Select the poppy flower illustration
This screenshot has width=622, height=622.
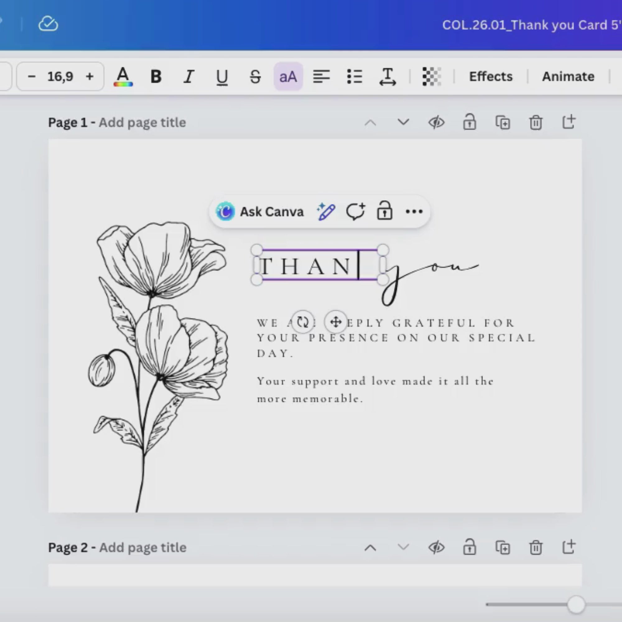click(158, 367)
